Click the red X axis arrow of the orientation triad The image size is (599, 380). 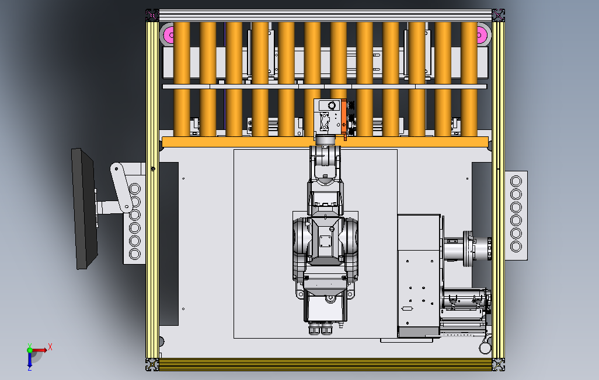[x=40, y=350]
